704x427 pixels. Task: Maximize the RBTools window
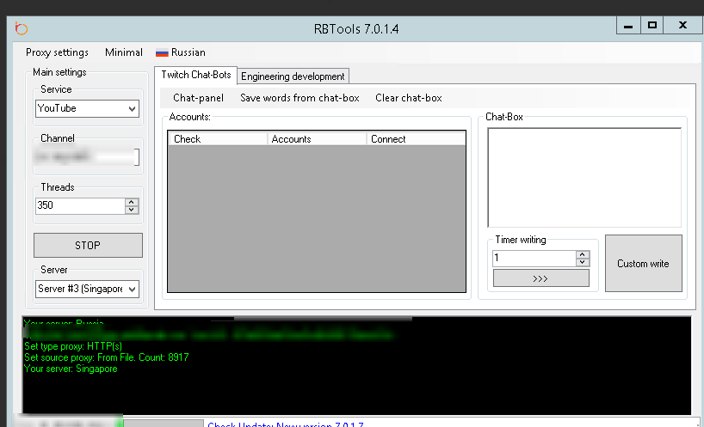click(x=652, y=26)
